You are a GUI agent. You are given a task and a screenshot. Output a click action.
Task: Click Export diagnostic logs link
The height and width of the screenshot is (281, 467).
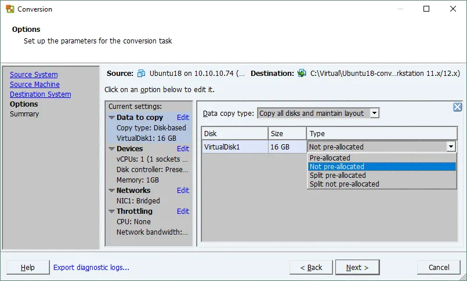tap(91, 267)
